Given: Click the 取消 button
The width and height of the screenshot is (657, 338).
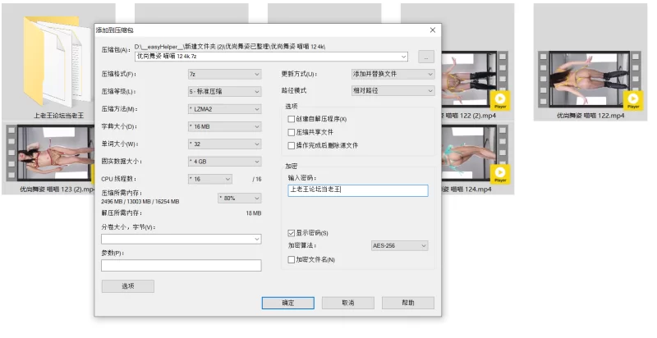Looking at the screenshot, I should (x=348, y=303).
